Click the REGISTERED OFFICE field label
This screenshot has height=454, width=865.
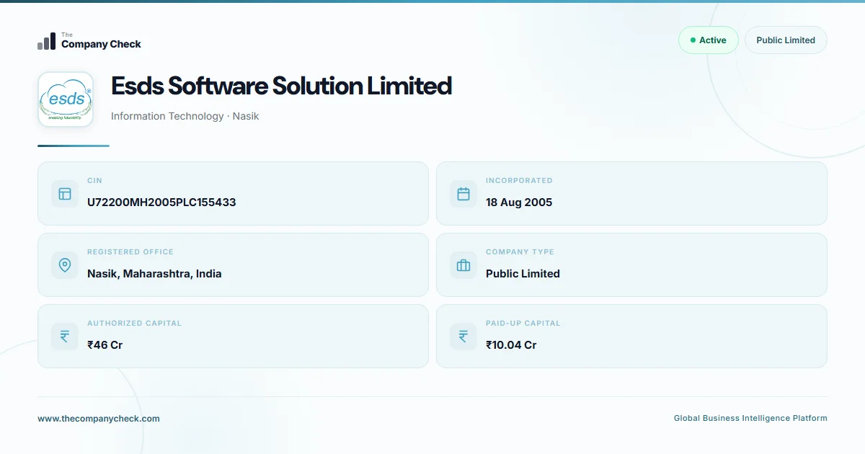tap(130, 252)
